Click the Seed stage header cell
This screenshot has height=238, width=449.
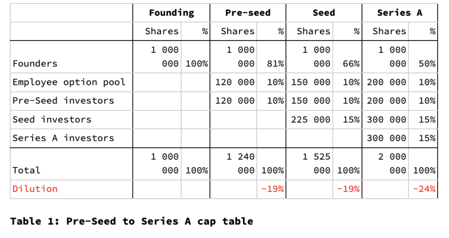pyautogui.click(x=324, y=13)
